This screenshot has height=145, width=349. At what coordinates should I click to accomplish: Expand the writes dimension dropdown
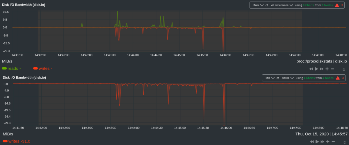[x=288, y=78]
